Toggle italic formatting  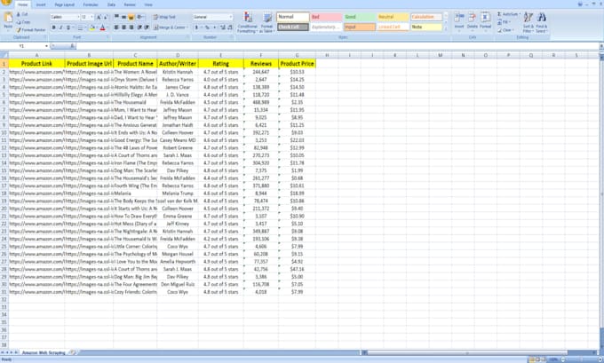tap(61, 28)
